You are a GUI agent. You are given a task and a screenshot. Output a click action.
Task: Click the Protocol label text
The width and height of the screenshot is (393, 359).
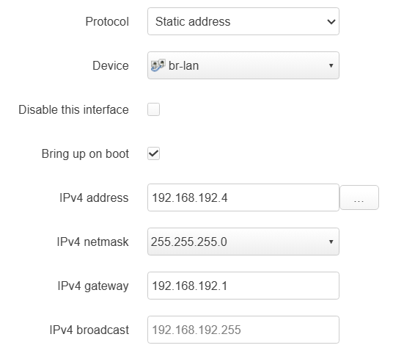click(107, 21)
